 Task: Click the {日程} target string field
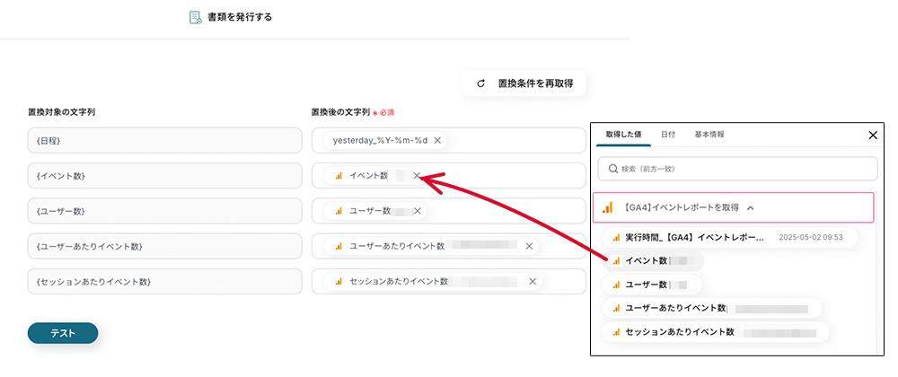(x=164, y=141)
